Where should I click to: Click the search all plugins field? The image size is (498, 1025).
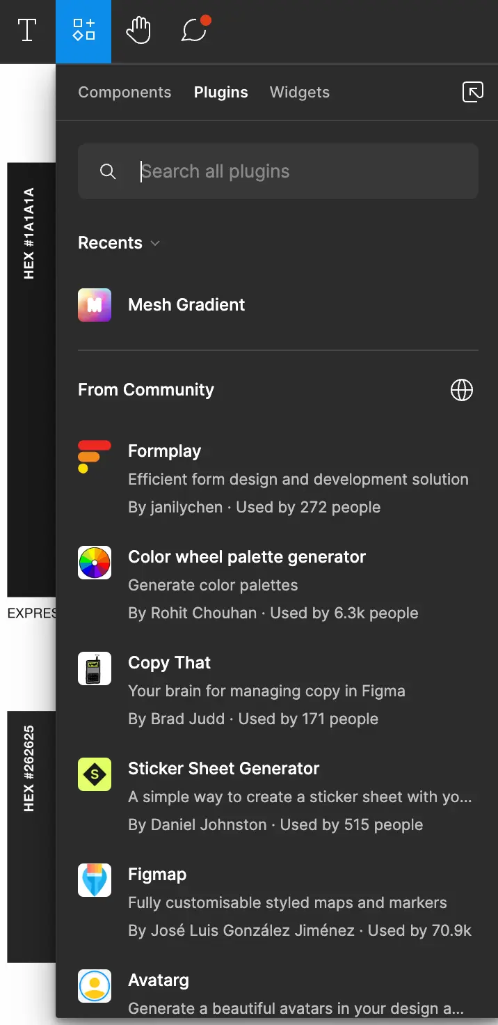pyautogui.click(x=278, y=171)
